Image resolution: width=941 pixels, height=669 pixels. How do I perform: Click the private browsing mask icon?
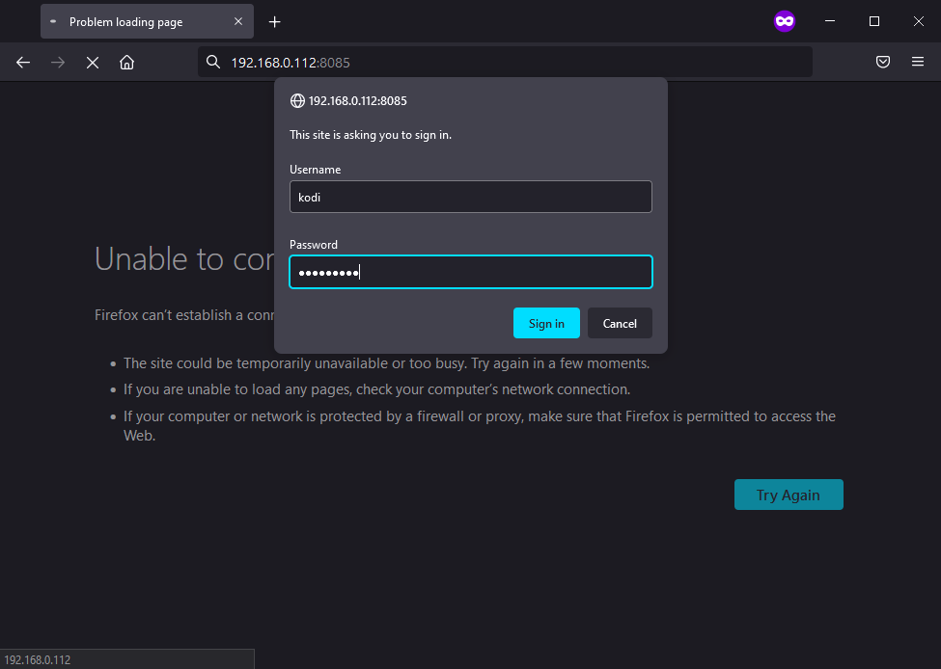[785, 21]
